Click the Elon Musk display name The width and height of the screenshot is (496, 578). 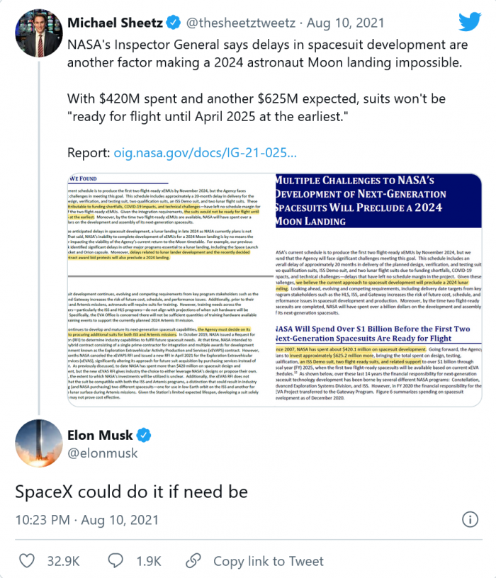pyautogui.click(x=98, y=434)
